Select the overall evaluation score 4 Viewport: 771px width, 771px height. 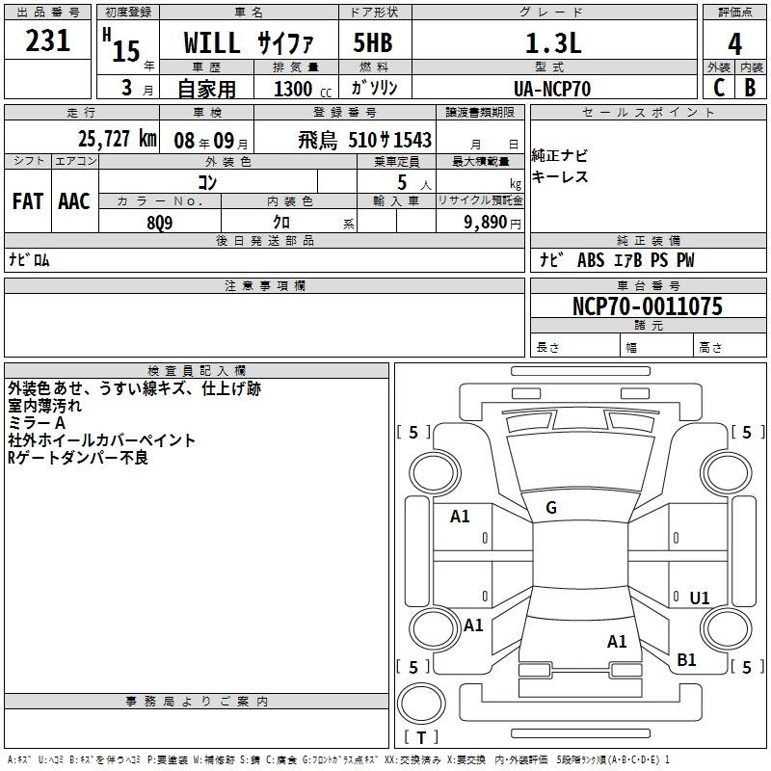point(734,43)
